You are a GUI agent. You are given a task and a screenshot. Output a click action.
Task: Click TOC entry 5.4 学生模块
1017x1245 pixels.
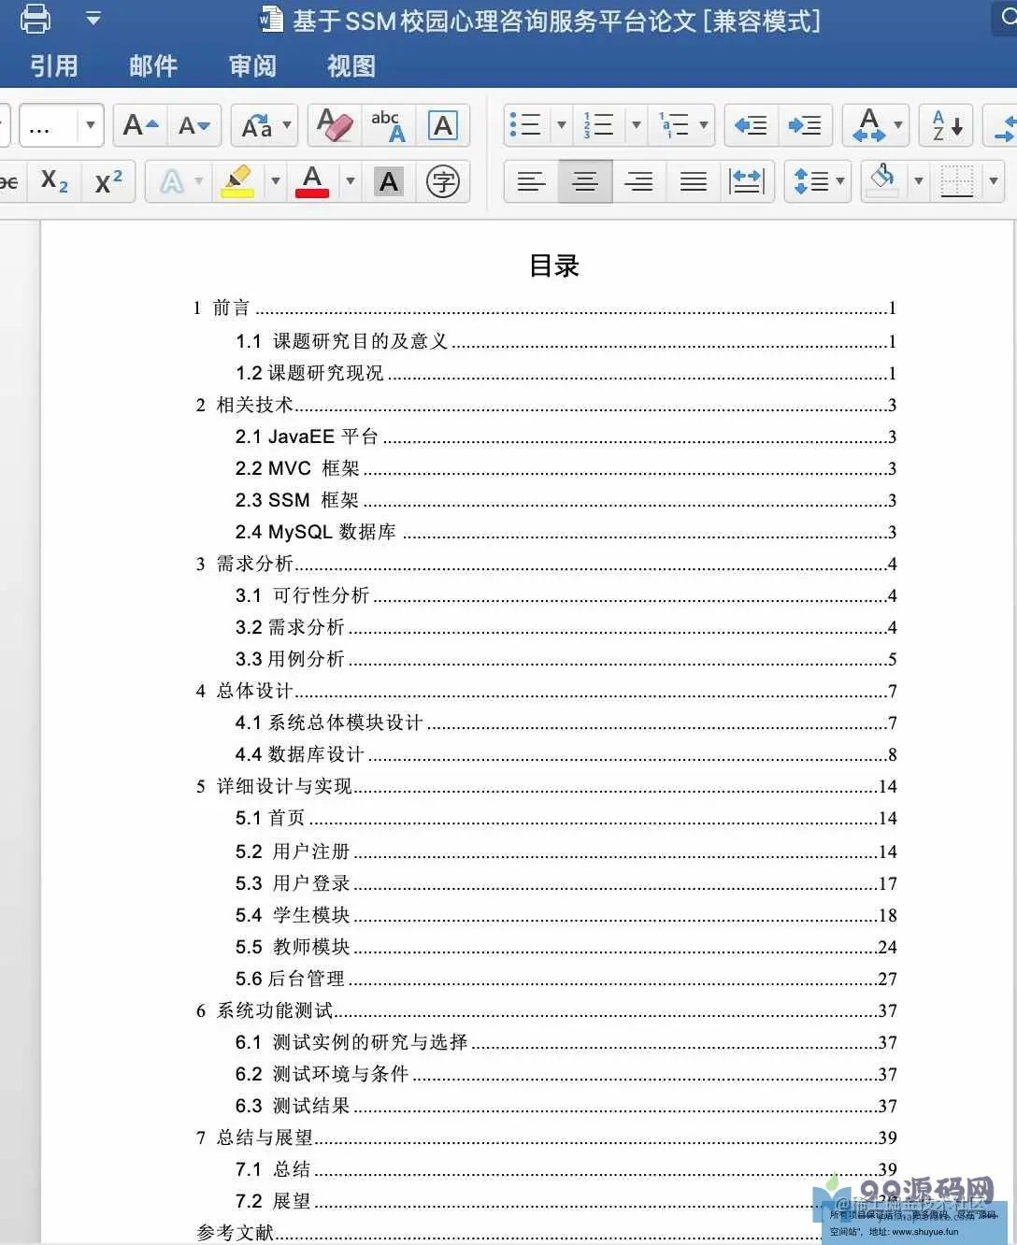pyautogui.click(x=566, y=915)
